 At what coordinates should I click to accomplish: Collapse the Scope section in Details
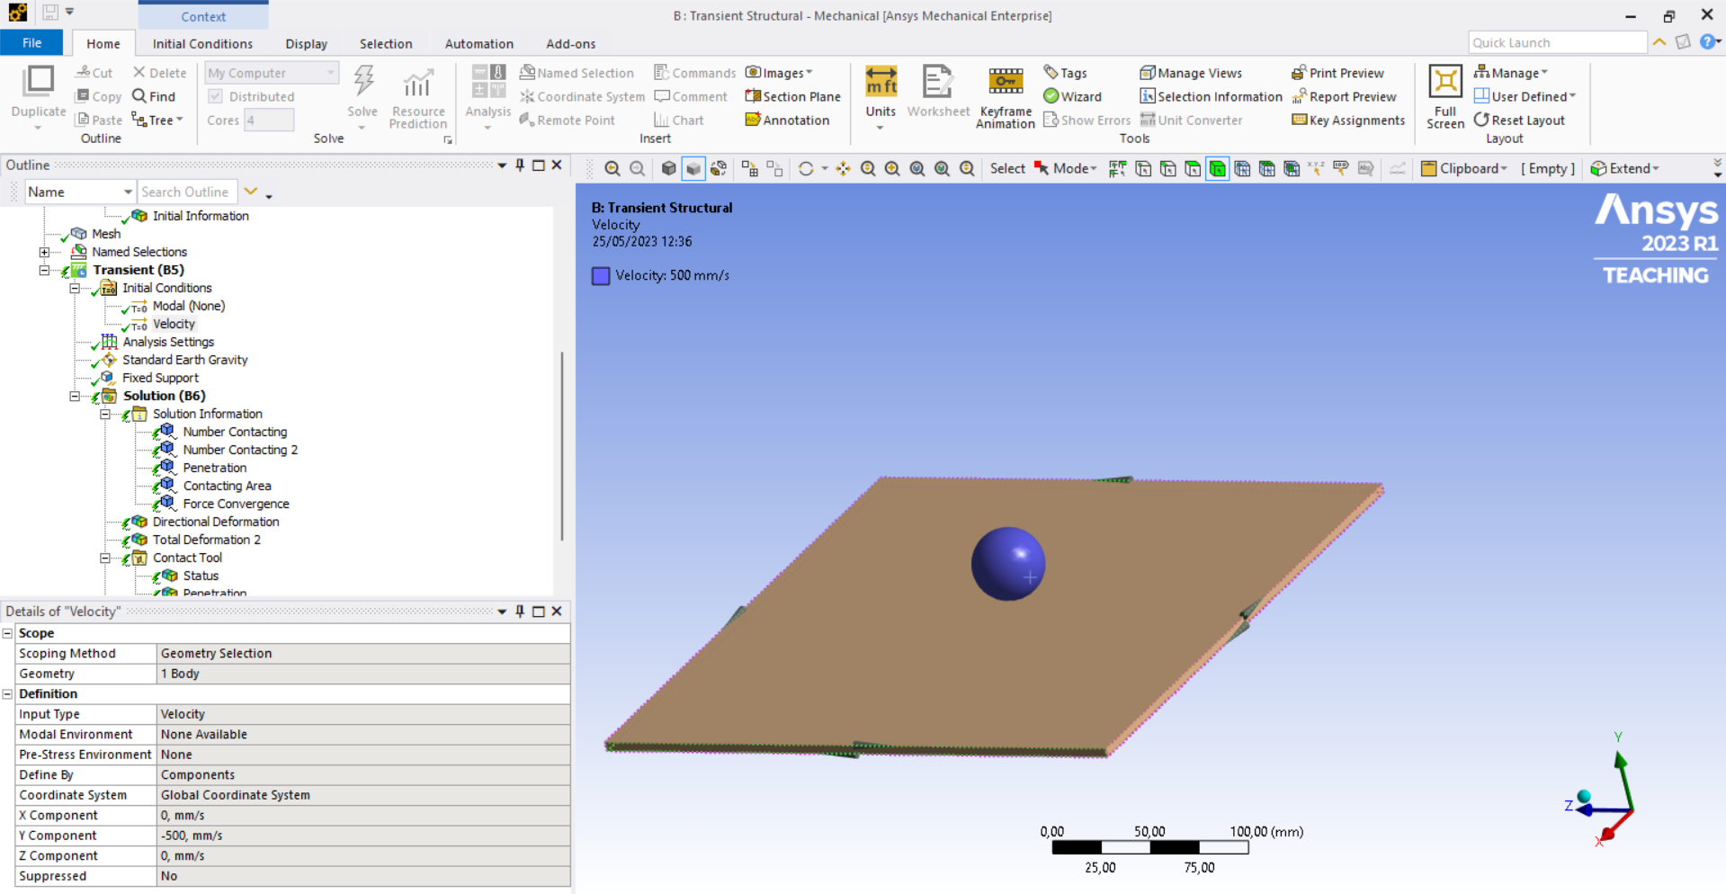(x=7, y=633)
